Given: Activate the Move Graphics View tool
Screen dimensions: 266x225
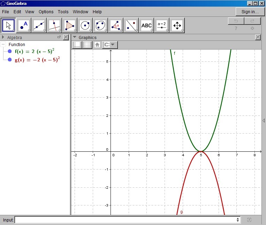Looking at the screenshot, I should [x=177, y=25].
